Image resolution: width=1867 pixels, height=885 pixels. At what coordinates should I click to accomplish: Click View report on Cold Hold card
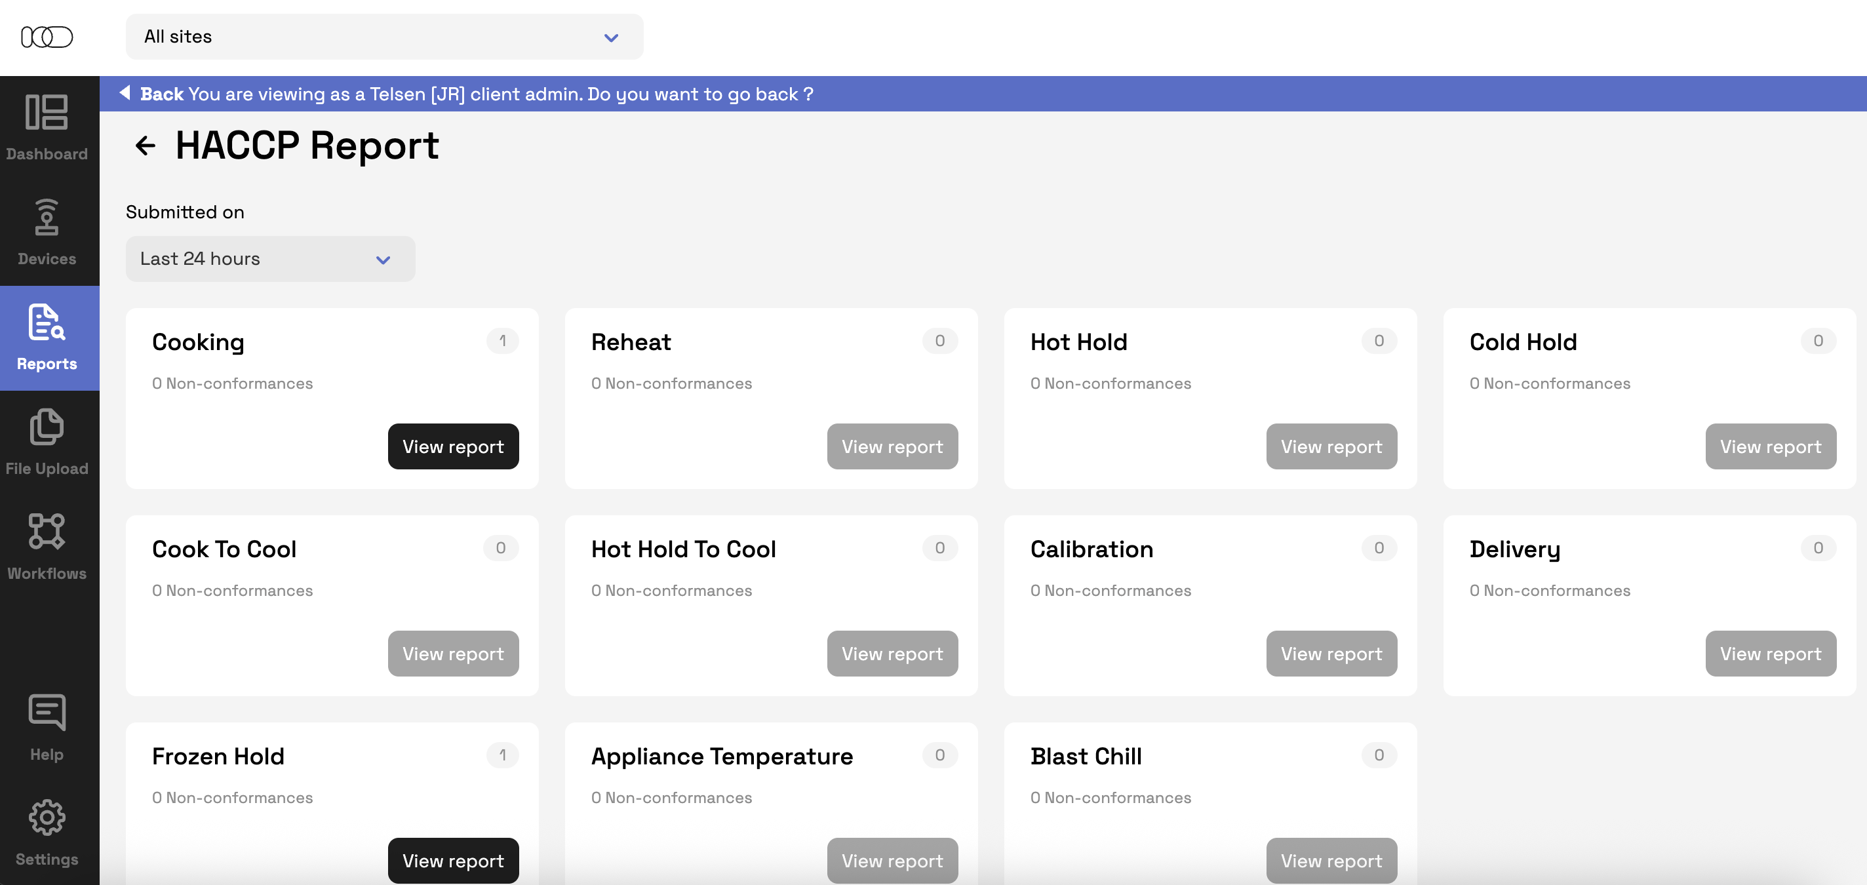1770,446
